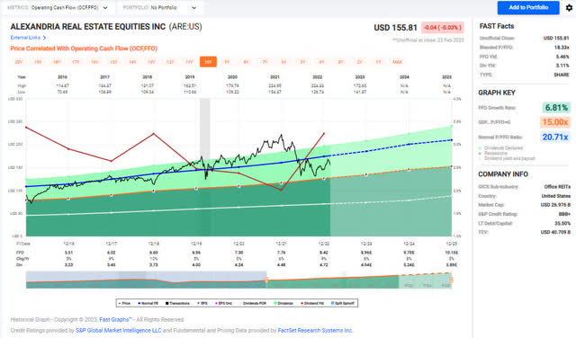Click the External Links chevron arrow
This screenshot has height=338, width=576.
coord(44,38)
